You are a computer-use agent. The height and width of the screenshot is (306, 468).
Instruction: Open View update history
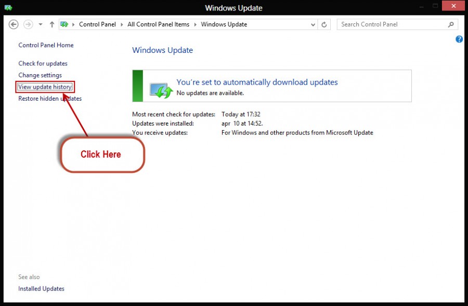45,87
